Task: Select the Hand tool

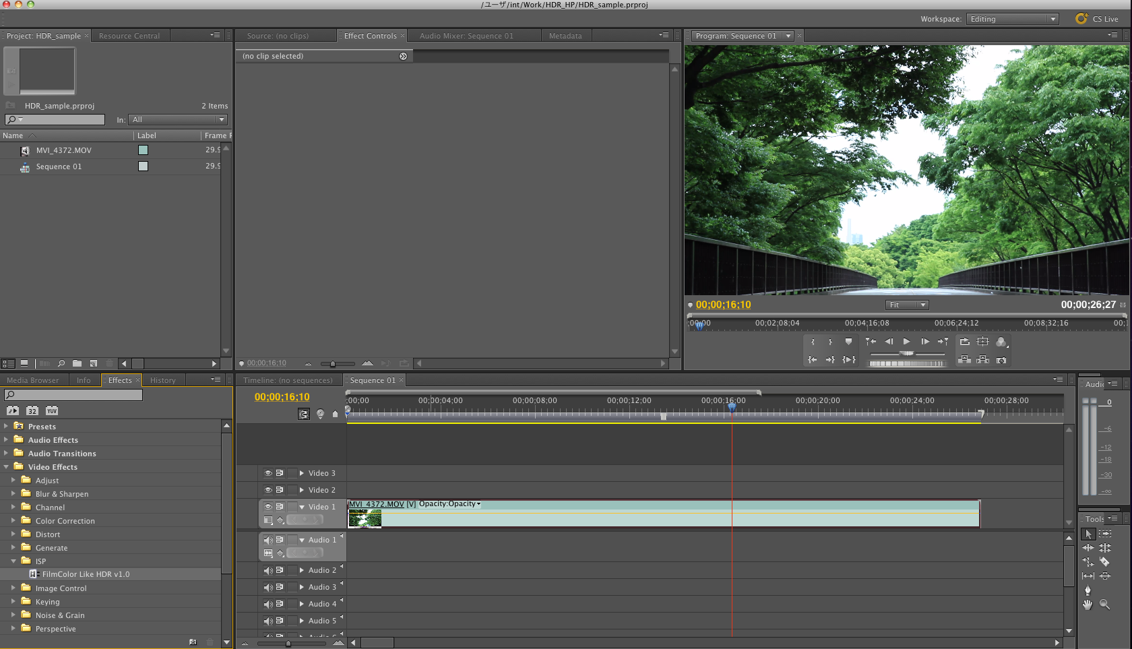Action: point(1088,605)
